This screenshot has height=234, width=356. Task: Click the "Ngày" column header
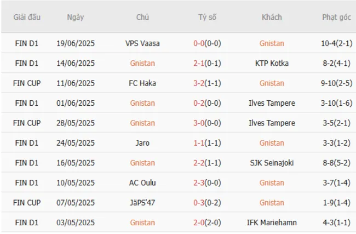pos(76,17)
